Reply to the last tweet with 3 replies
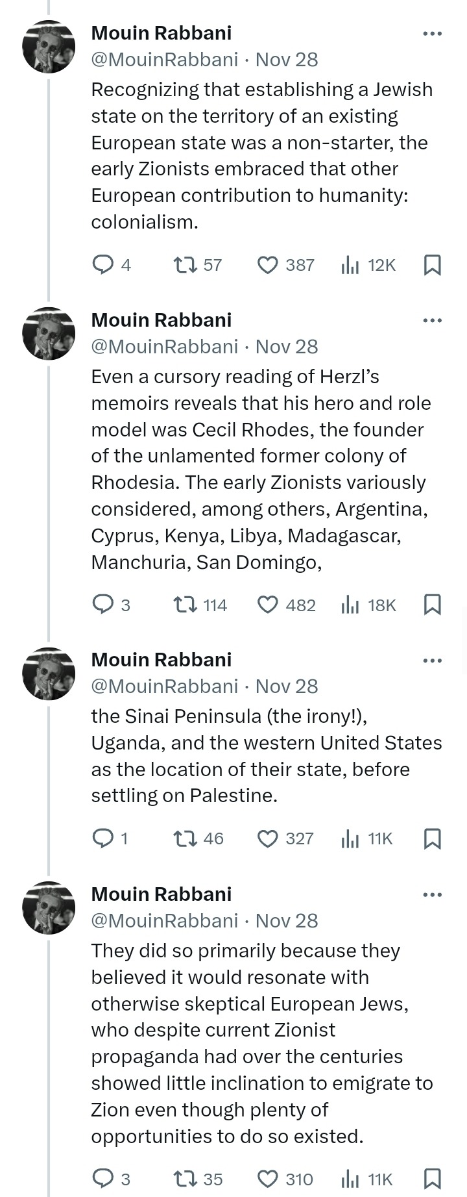The width and height of the screenshot is (467, 1197). pyautogui.click(x=103, y=1178)
